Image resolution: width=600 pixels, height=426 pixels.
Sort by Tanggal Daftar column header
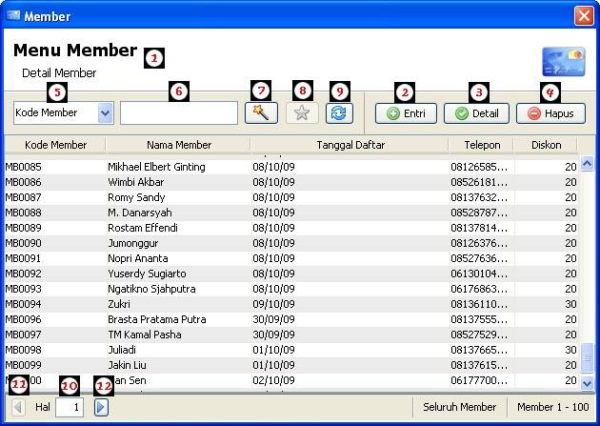(x=350, y=145)
